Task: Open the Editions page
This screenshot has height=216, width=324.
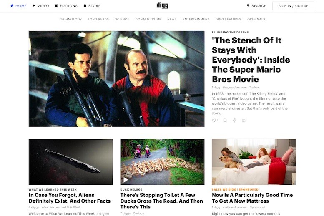Action: coord(66,6)
